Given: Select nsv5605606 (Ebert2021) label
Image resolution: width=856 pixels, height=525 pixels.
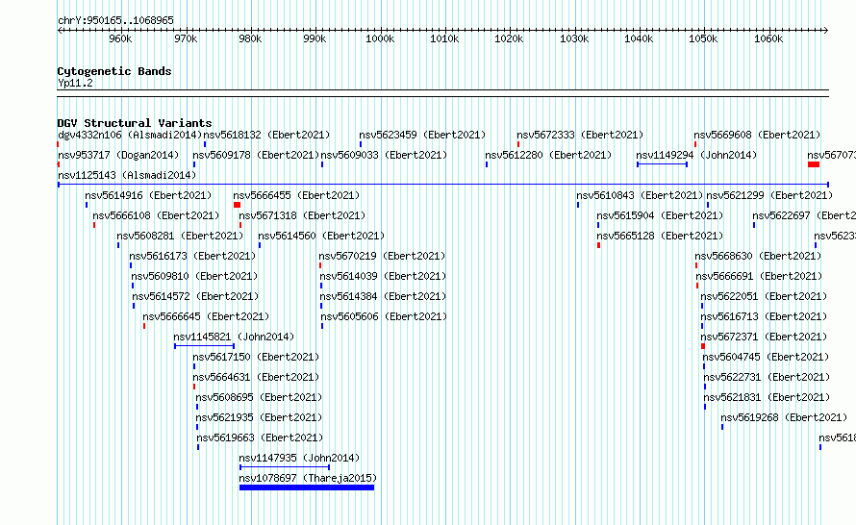Looking at the screenshot, I should tap(384, 316).
